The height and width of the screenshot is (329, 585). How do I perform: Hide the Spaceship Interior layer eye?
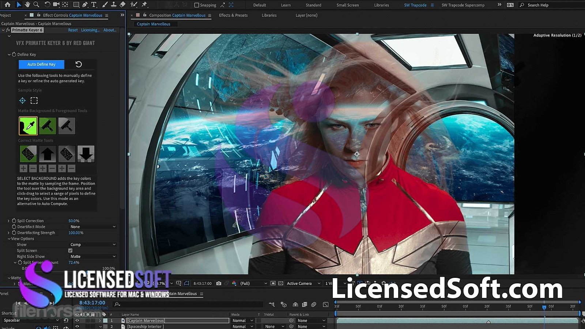(77, 326)
